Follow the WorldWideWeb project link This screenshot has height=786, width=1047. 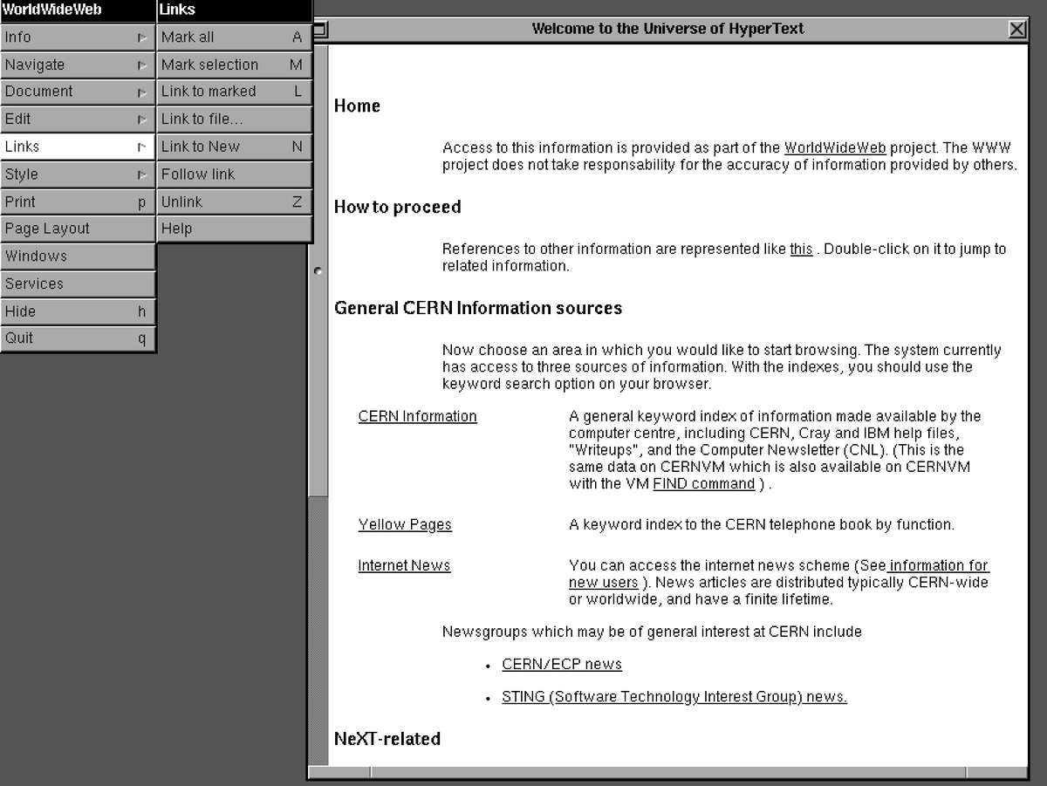tap(835, 148)
